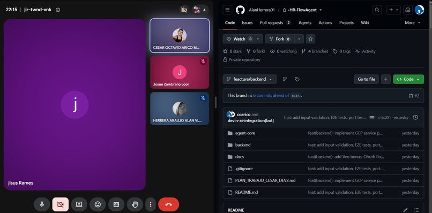
Task: Expand More repository tabs dropdown
Action: tap(413, 23)
